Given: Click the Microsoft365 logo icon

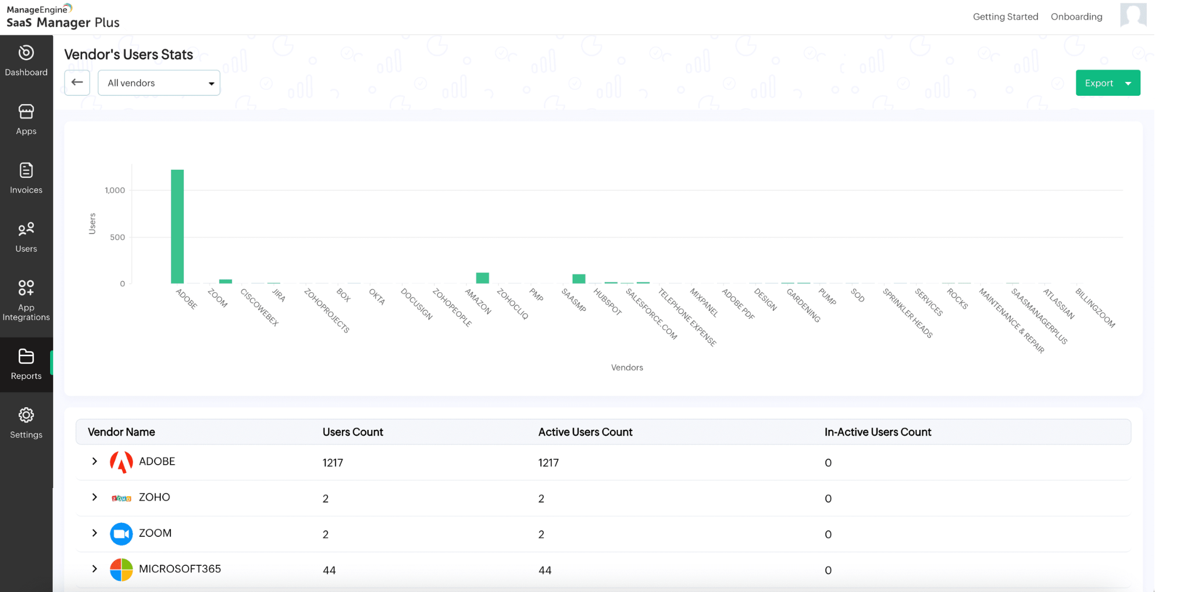Looking at the screenshot, I should [x=122, y=570].
